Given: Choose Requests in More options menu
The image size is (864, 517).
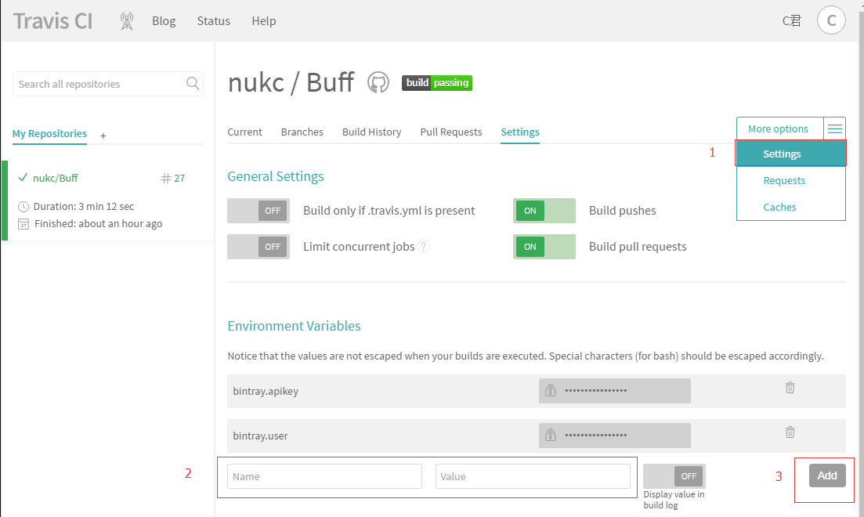Looking at the screenshot, I should [x=784, y=181].
